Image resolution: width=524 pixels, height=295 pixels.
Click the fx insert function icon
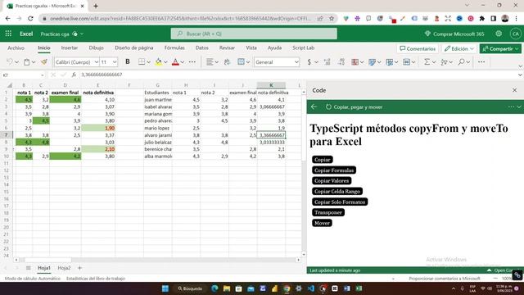tap(74, 75)
